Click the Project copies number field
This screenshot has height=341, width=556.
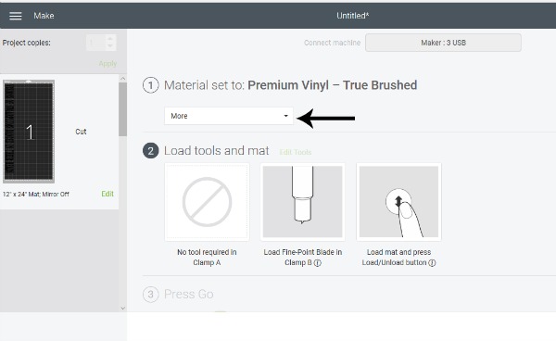coord(95,43)
